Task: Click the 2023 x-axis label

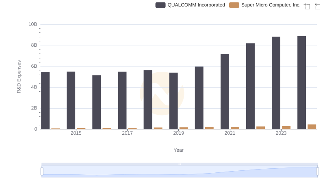Action: (x=281, y=133)
